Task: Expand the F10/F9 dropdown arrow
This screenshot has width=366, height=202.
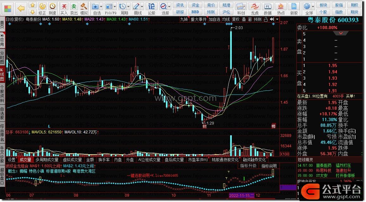Action: [115, 7]
